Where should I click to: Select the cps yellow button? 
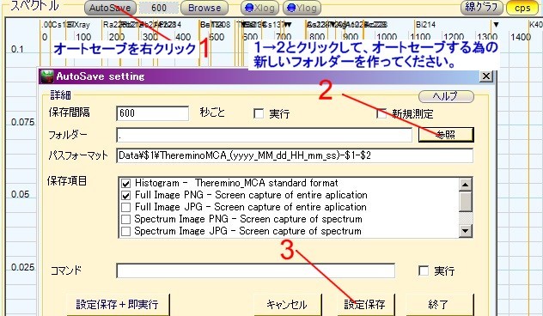[x=522, y=8]
